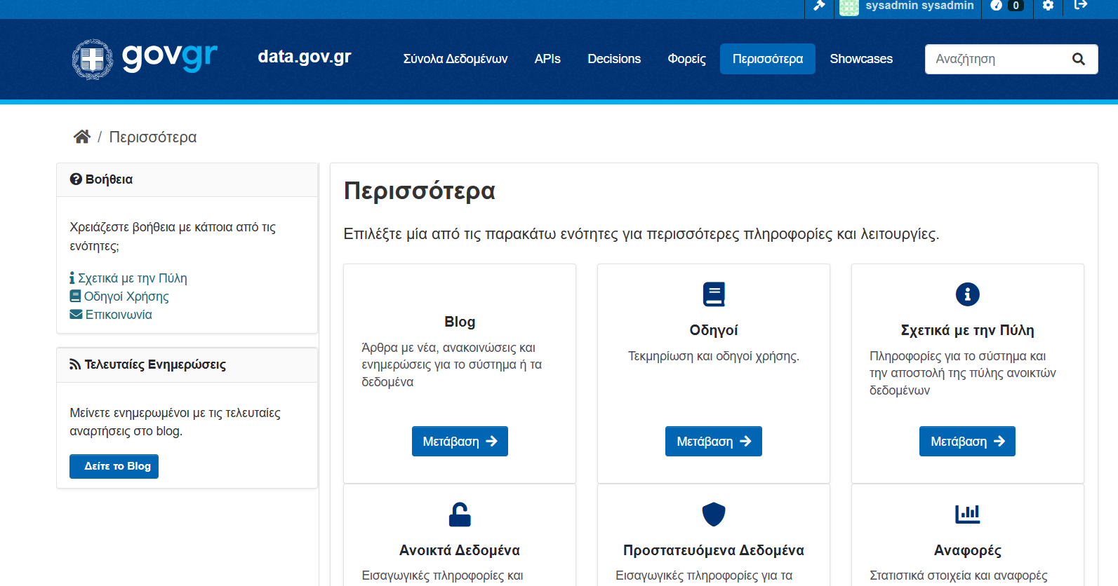Image resolution: width=1118 pixels, height=586 pixels.
Task: Select Decisions in navigation bar
Action: point(614,59)
